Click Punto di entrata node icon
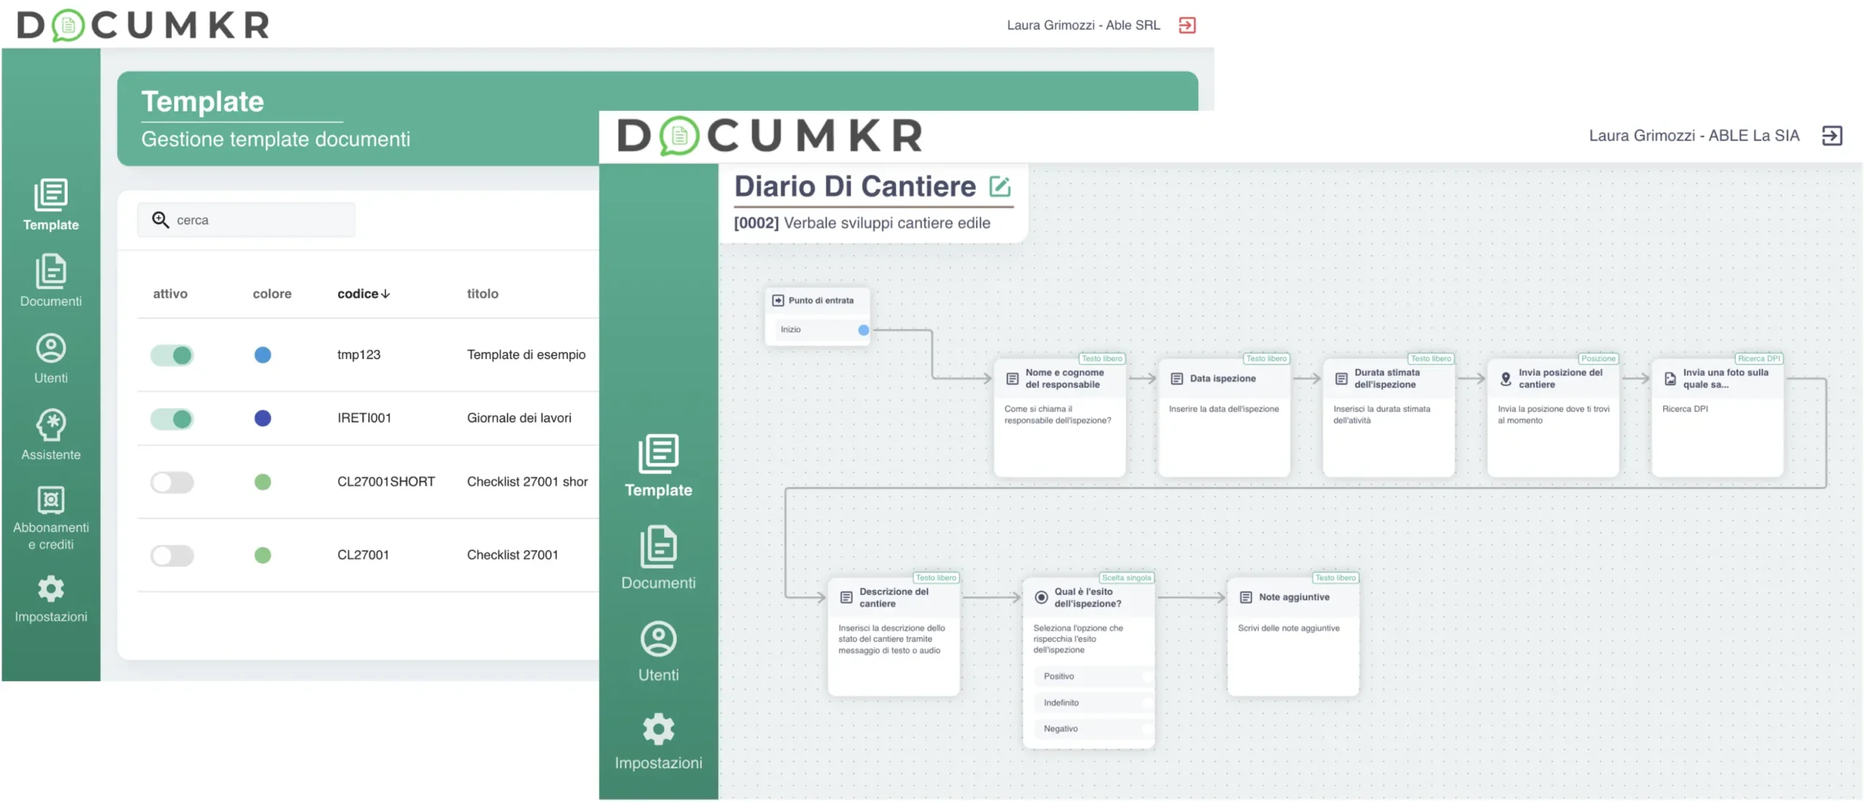 (777, 300)
